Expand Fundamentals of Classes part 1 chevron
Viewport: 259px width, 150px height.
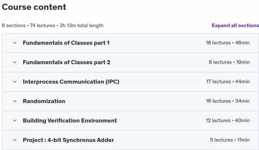[x=15, y=43]
